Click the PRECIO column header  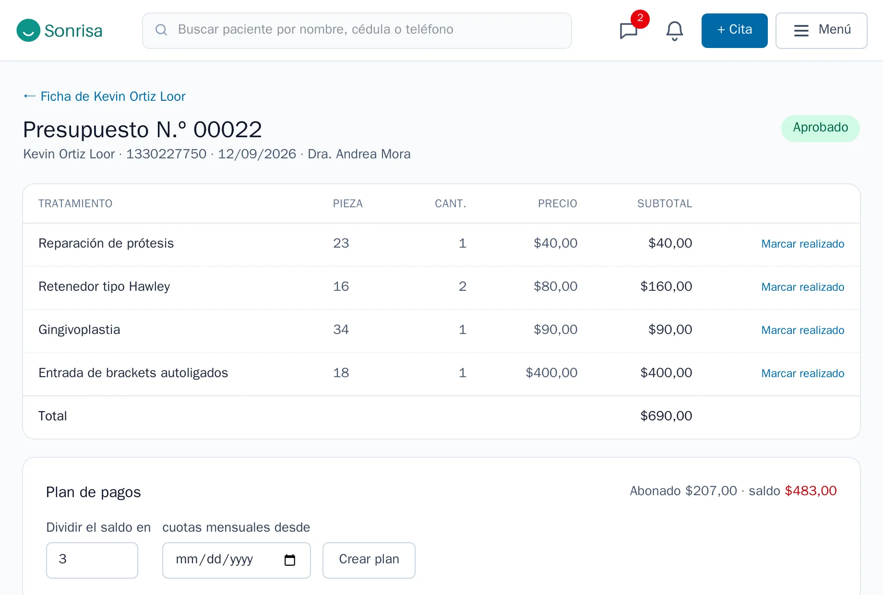[558, 203]
